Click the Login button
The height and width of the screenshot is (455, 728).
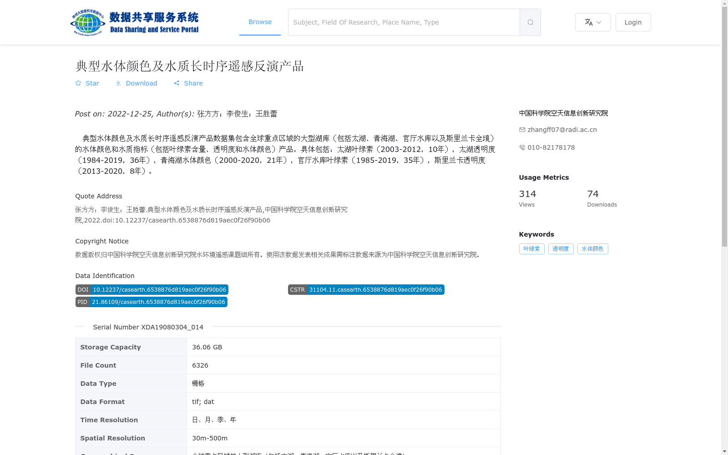coord(633,22)
